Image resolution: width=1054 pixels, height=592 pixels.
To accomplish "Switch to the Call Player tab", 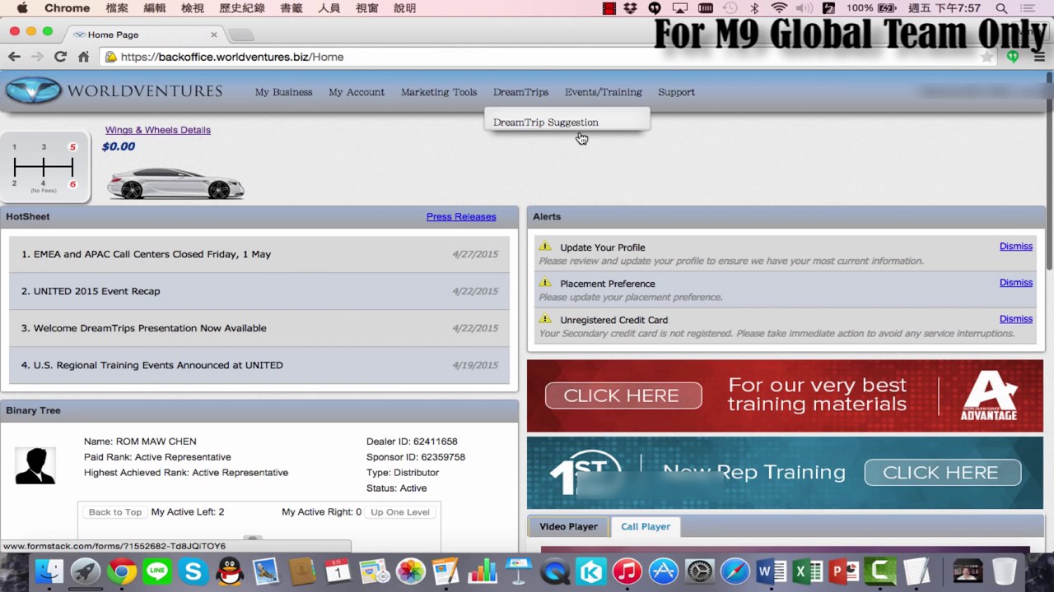I will (x=646, y=526).
